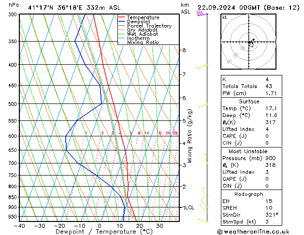This screenshot has height=235, width=304.
Task: Click the 850 hPa pressure axis label
Action: click(14, 197)
